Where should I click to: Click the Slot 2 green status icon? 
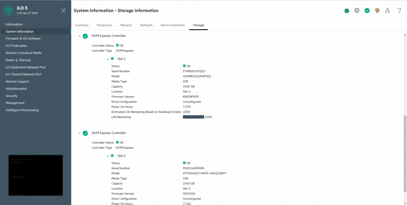[112, 156]
